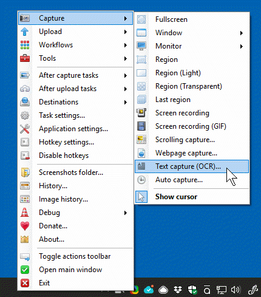The image size is (261, 297).
Task: Click the colorful Workflows grid icon
Action: [25, 45]
